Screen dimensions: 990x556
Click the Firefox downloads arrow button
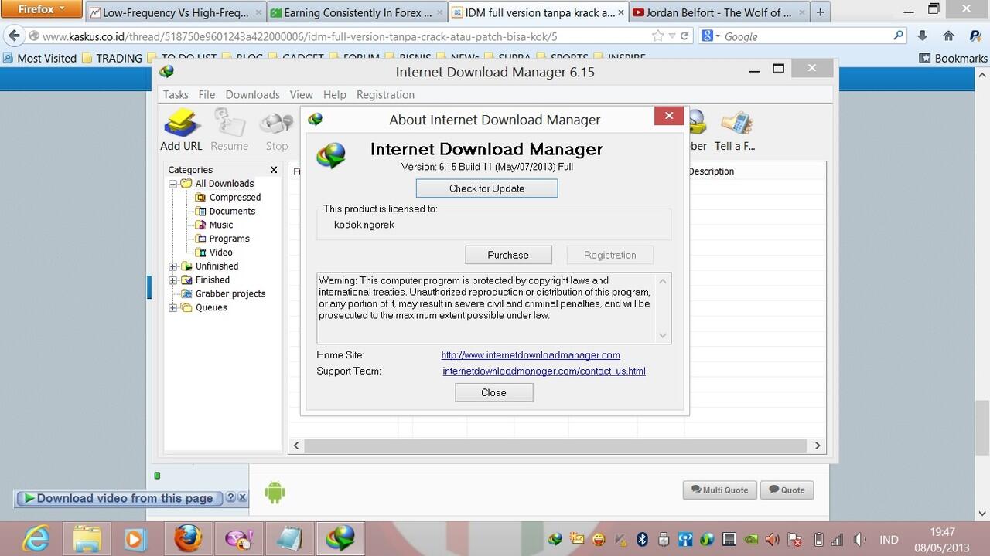(x=922, y=36)
